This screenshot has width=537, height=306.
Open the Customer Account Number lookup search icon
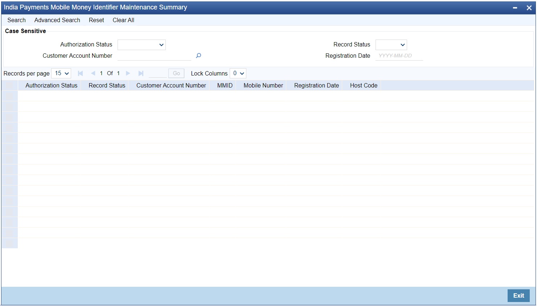pyautogui.click(x=198, y=56)
